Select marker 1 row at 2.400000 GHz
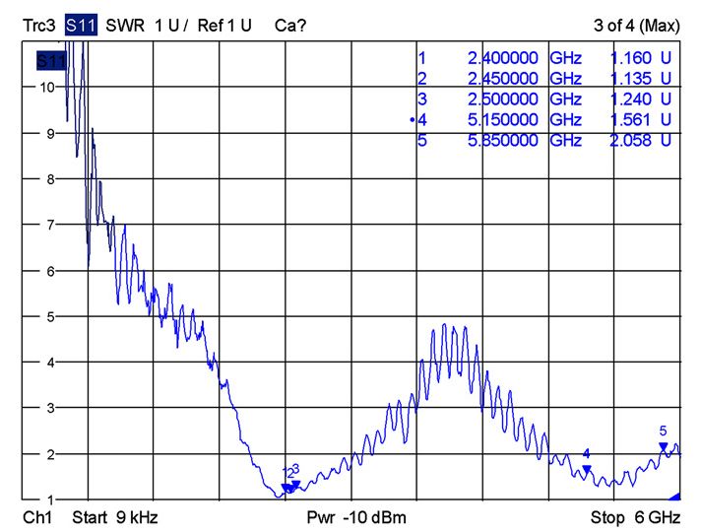701x532 pixels. tap(545, 58)
